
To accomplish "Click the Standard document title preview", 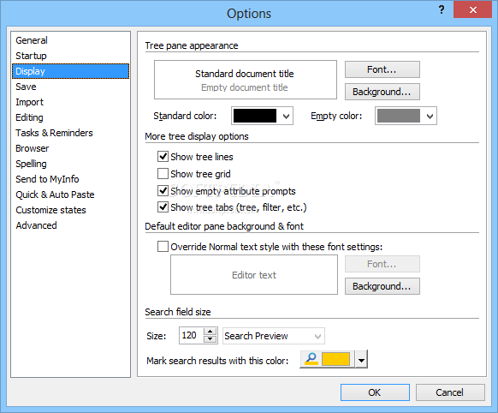I will pyautogui.click(x=244, y=74).
